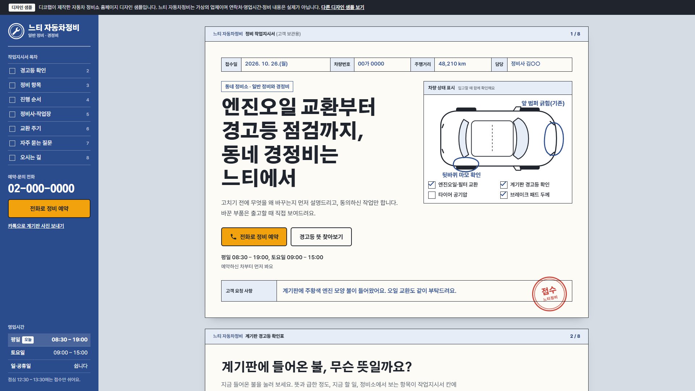The image size is (695, 391).
Task: Click the 토요일 09:00 – 15:00 hours row
Action: [x=49, y=353]
